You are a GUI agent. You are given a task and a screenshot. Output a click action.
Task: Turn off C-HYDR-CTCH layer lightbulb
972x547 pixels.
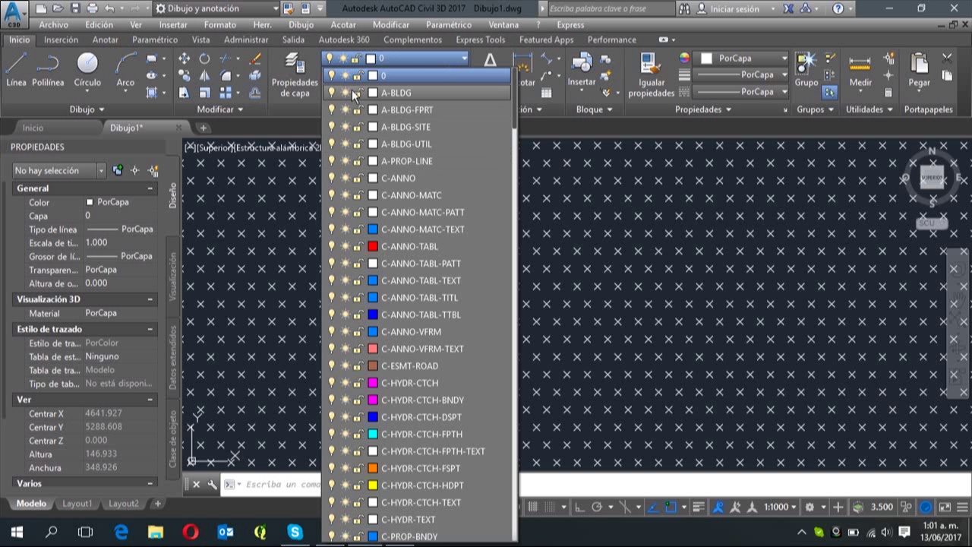(x=331, y=383)
